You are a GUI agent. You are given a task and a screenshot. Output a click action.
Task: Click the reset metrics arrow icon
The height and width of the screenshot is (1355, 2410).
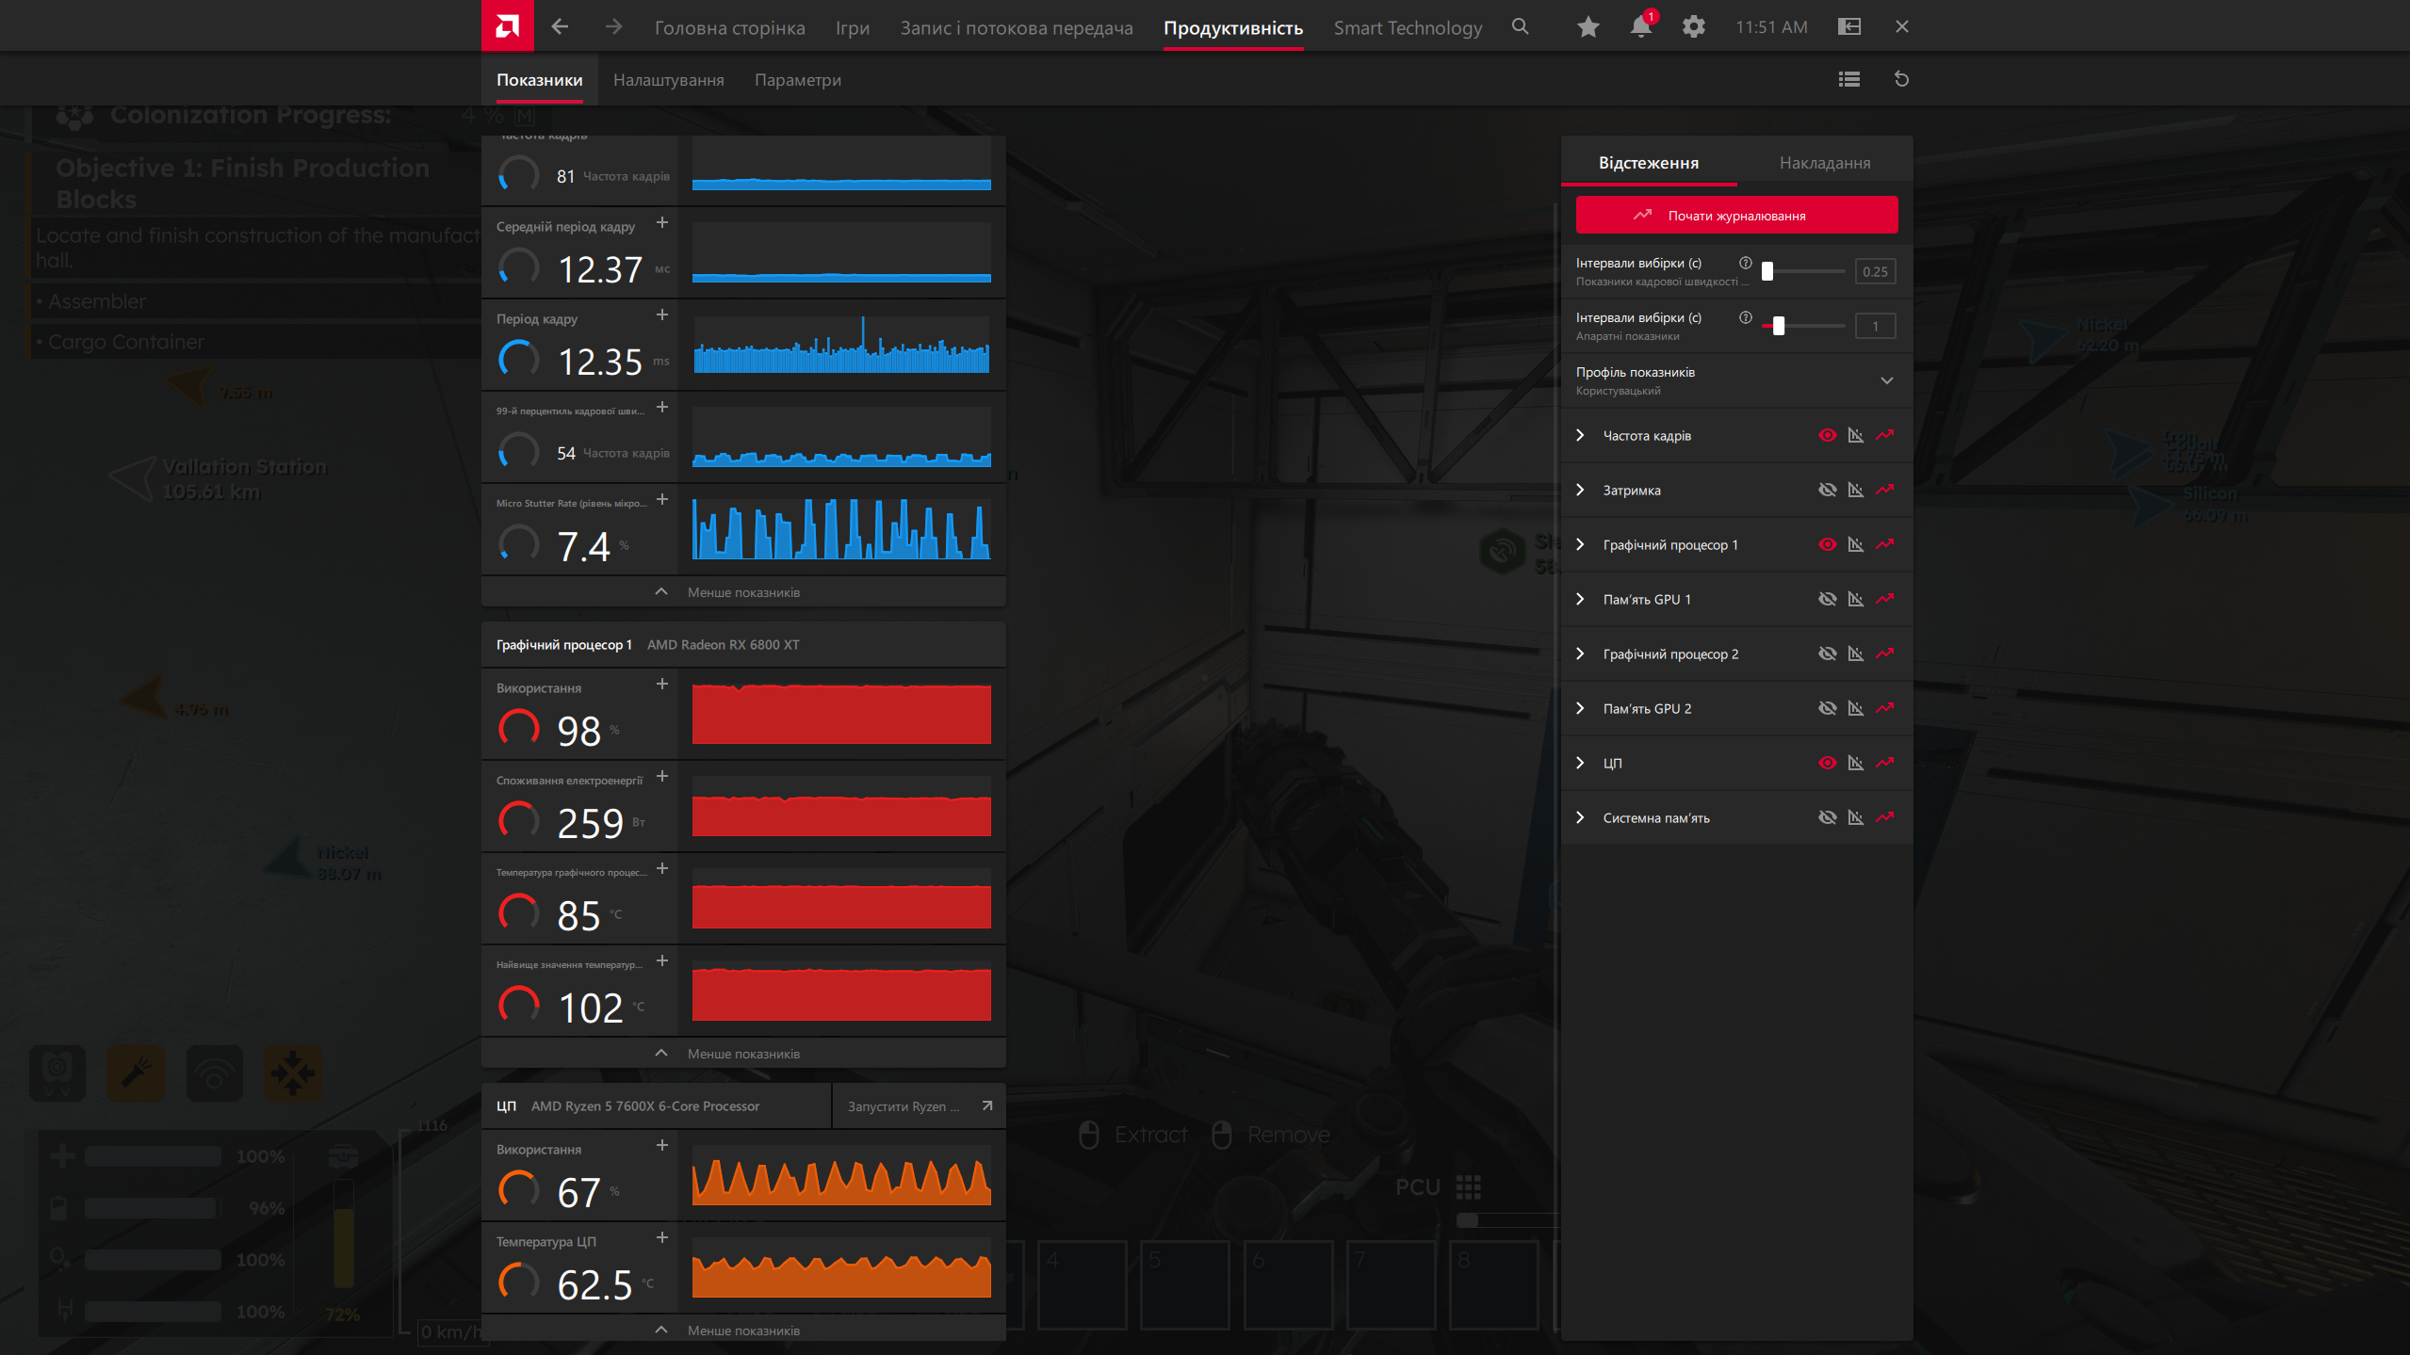pos(1901,79)
